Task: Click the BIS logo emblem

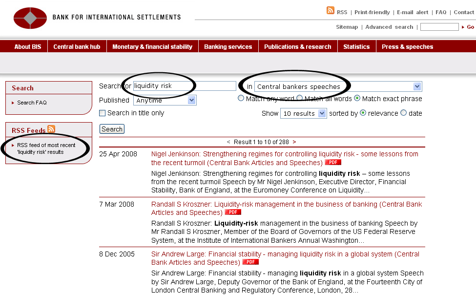Action: (30, 18)
